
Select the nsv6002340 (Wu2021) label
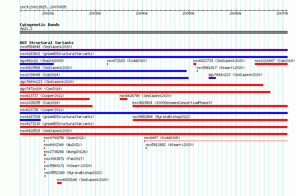[x=63, y=145]
